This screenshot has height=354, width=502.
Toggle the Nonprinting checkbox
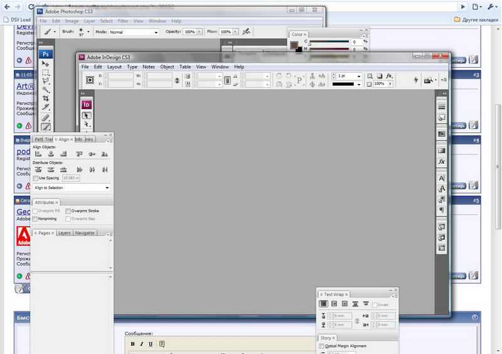[x=35, y=219]
